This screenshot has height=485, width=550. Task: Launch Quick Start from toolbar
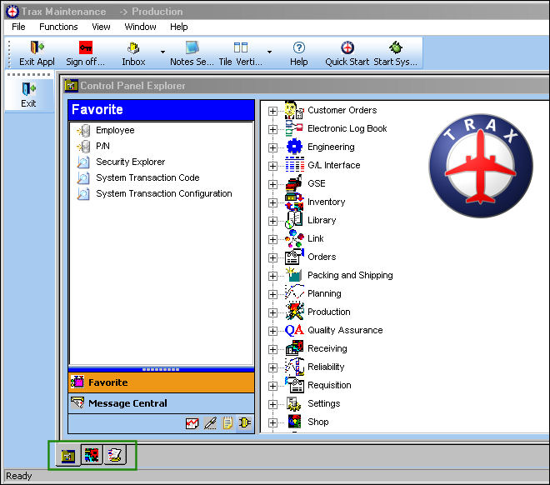[347, 47]
